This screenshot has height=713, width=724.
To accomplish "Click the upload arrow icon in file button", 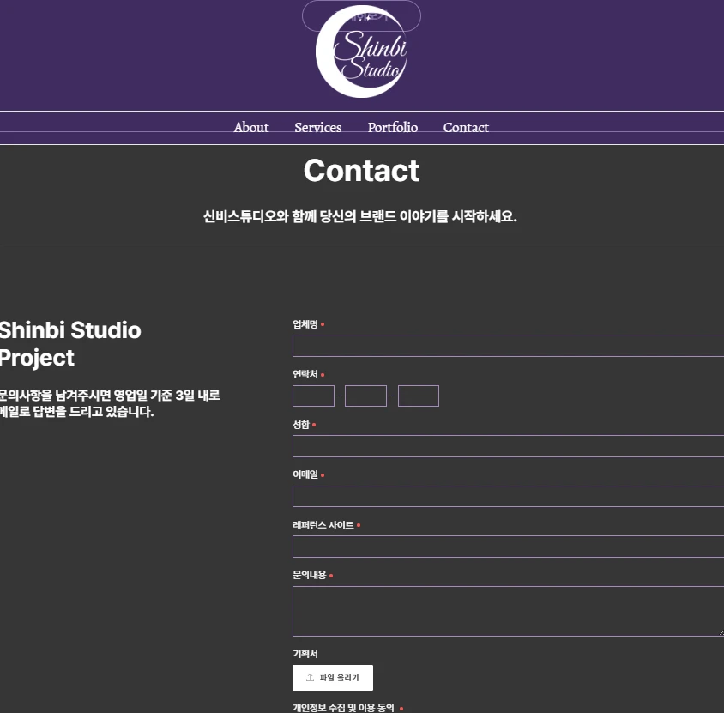I will [x=310, y=678].
